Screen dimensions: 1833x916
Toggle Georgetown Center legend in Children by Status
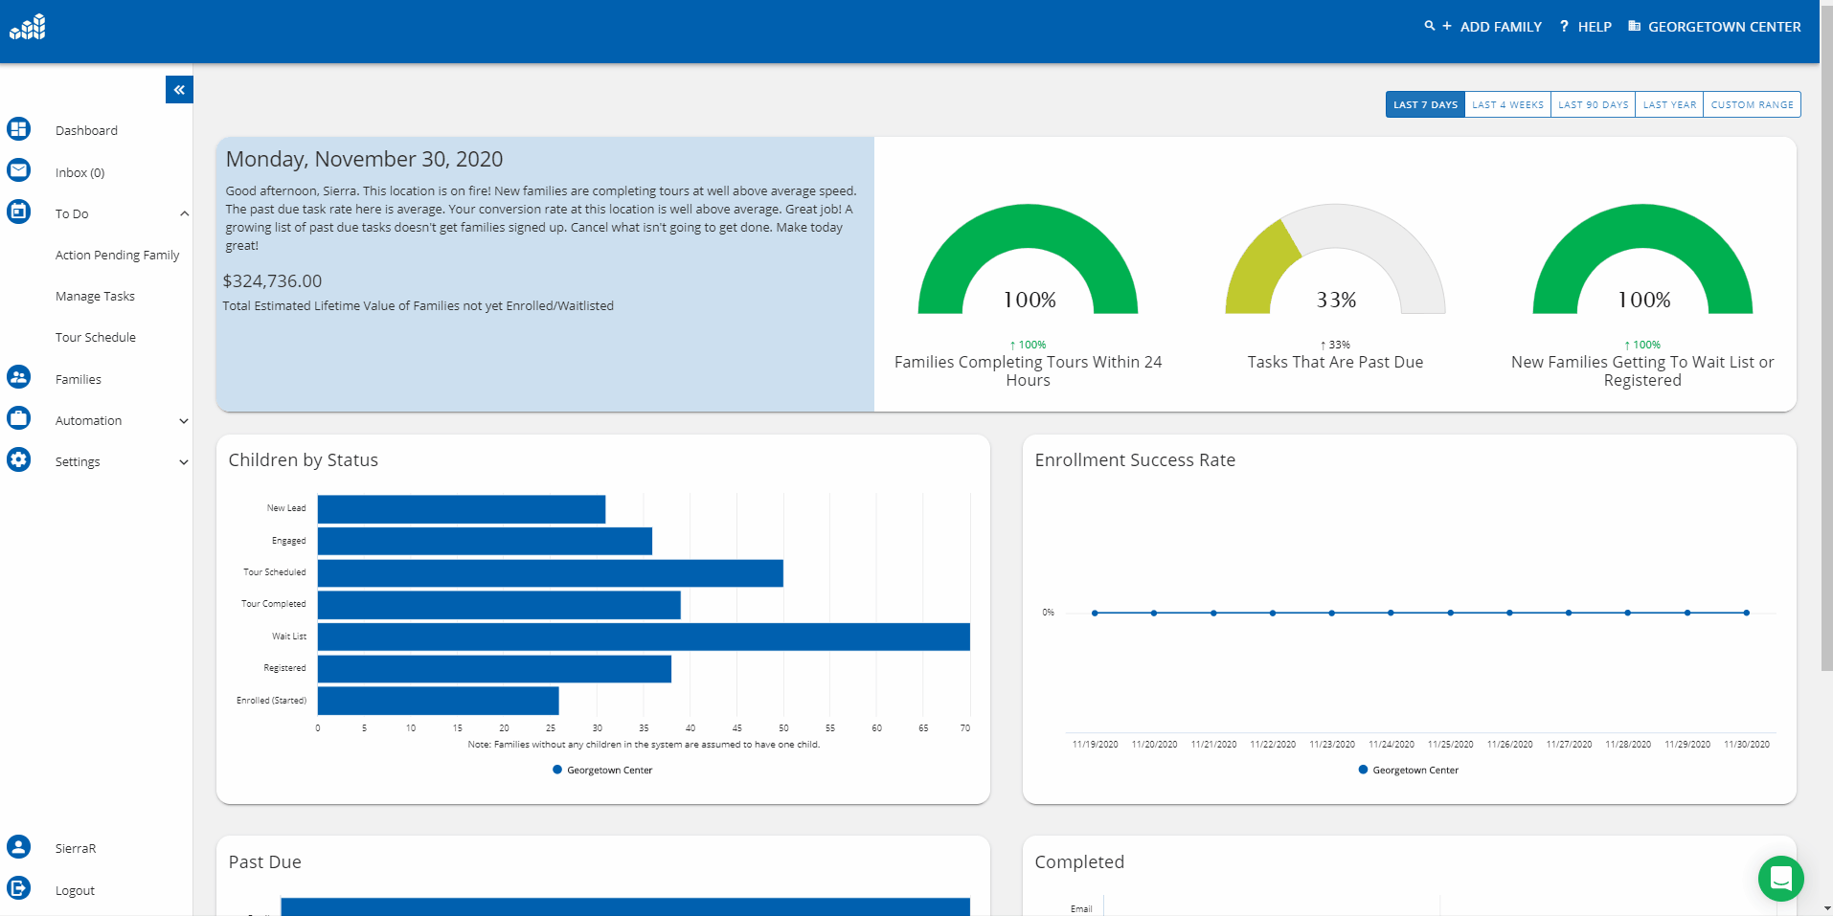click(x=602, y=770)
